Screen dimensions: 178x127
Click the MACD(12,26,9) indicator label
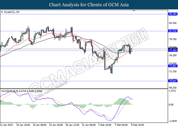[x=22, y=91]
